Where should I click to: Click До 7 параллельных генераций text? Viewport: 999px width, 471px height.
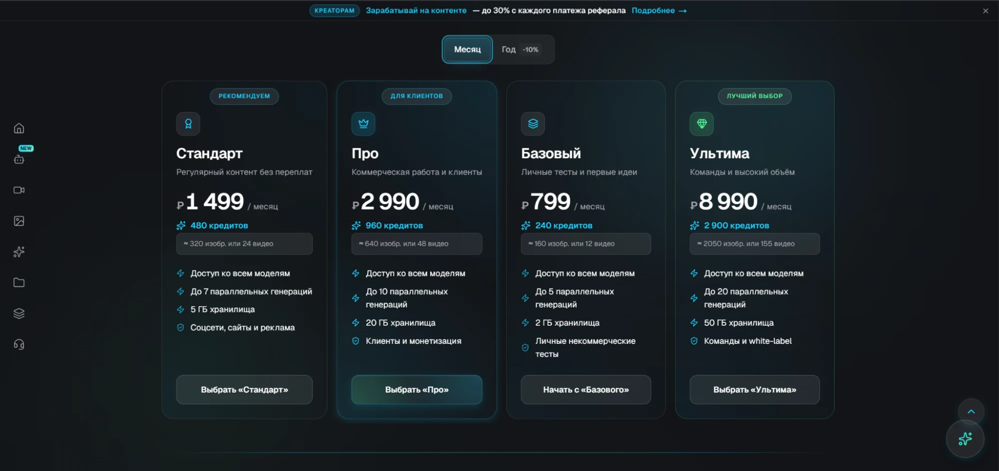pos(251,291)
